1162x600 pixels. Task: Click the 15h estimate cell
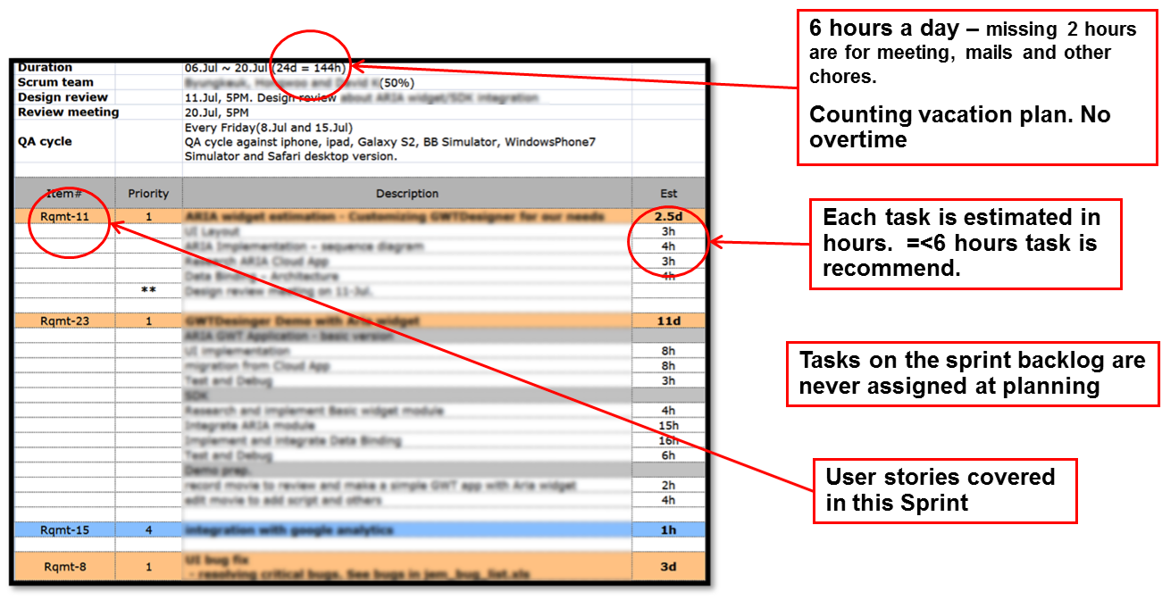(668, 426)
